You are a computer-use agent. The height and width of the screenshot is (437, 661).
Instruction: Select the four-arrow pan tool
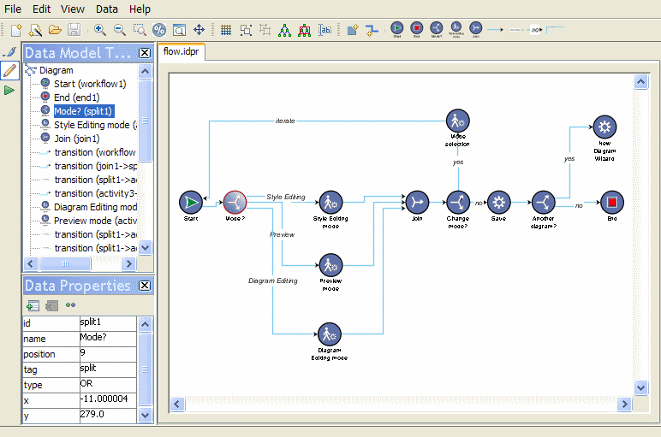pos(199,30)
